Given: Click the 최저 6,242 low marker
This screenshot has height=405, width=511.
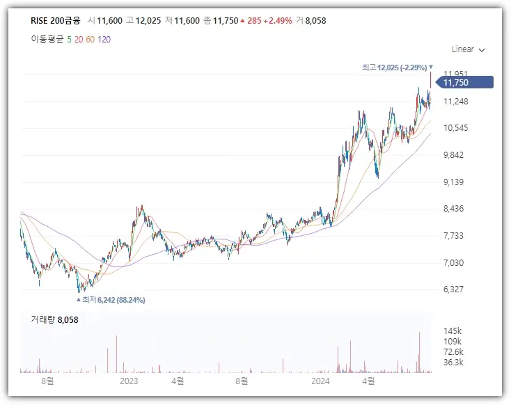Looking at the screenshot, I should 114,299.
